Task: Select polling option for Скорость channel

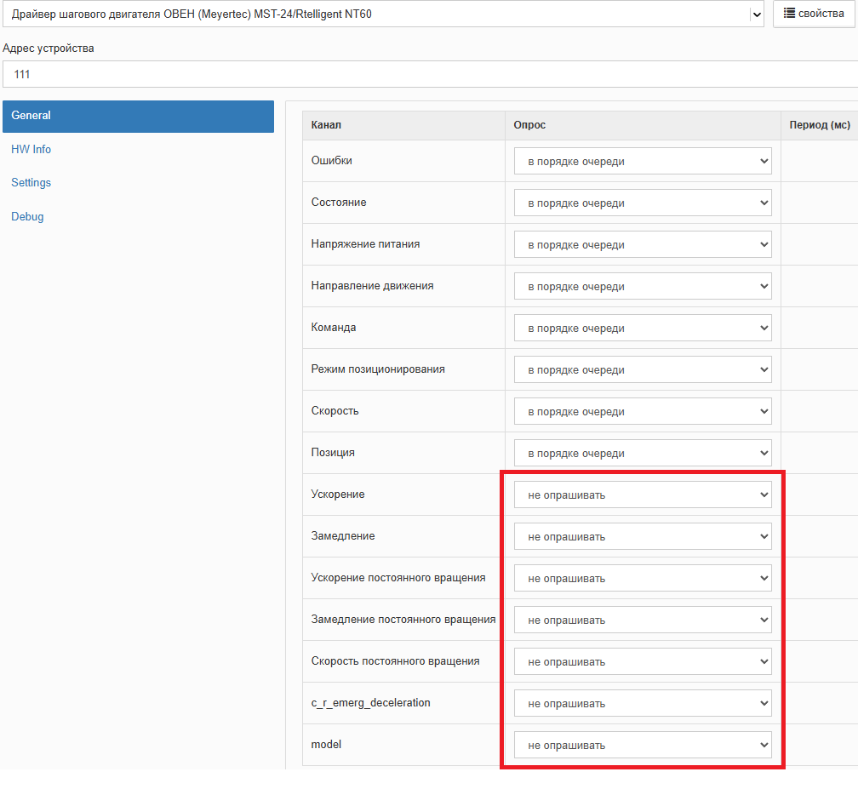Action: point(643,411)
